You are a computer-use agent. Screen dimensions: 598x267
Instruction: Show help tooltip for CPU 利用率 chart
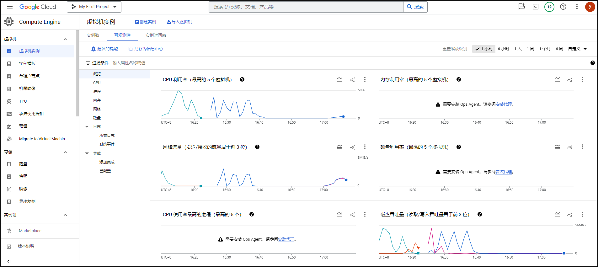coord(242,79)
